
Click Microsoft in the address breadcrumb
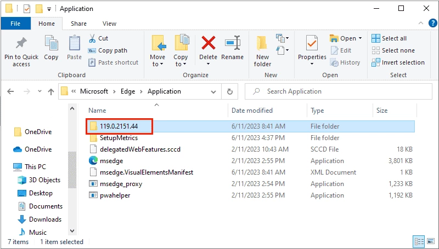(94, 91)
